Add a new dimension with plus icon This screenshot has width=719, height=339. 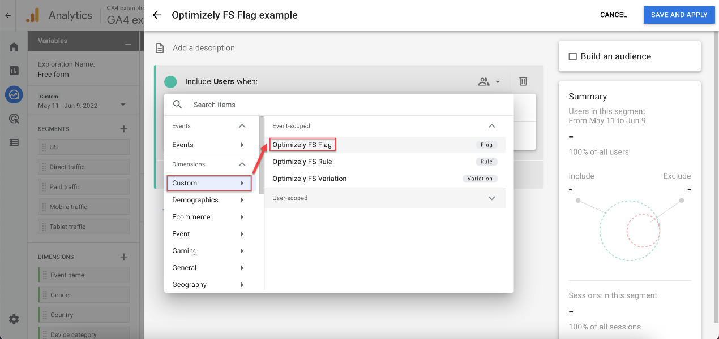point(124,257)
